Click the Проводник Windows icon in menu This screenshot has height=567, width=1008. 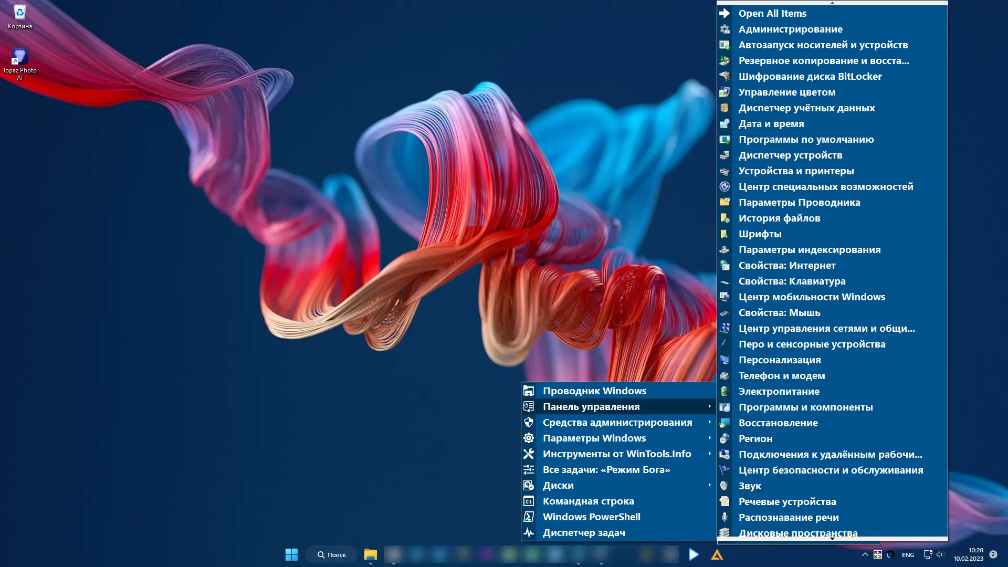pyautogui.click(x=529, y=391)
